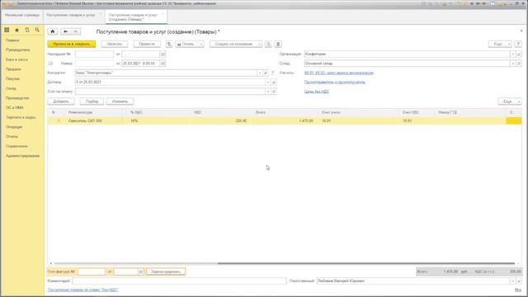The image size is (528, 297).
Task: Open Покупки section in sidebar
Action: [x=13, y=79]
